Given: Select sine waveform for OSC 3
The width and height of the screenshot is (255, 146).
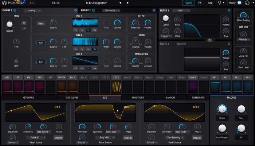Looking at the screenshot, I should (76, 68).
